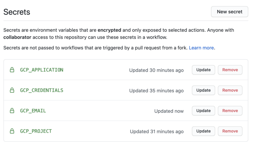
Task: Click the lock icon beside GCP_EMAIL
Action: click(x=12, y=111)
